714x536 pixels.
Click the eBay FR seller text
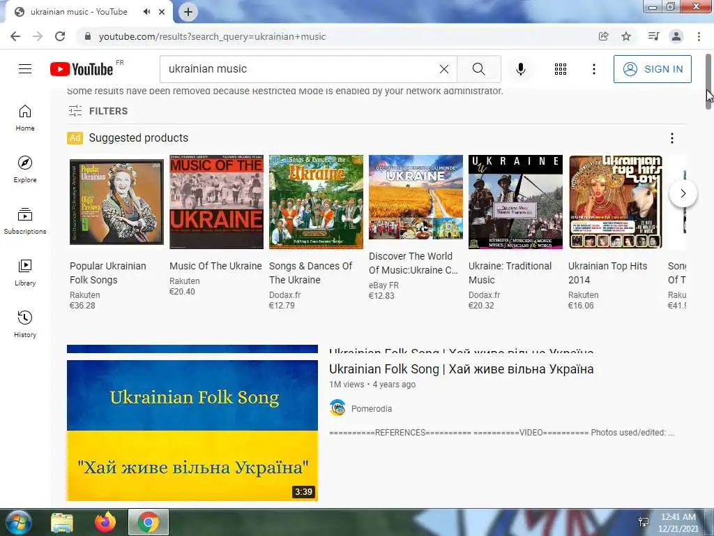pos(383,285)
